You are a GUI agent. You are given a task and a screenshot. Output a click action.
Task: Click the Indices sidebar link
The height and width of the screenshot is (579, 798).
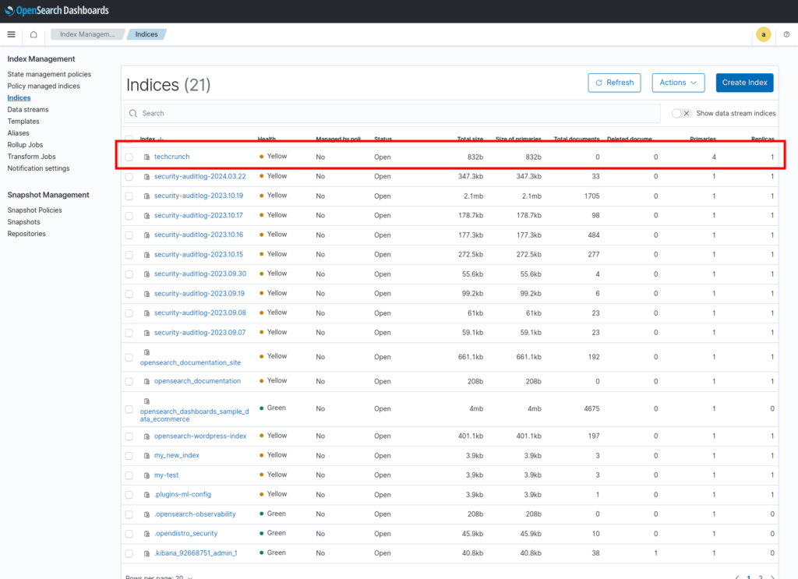(19, 97)
